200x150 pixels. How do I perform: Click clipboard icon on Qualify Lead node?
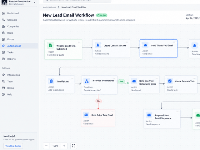click(x=51, y=81)
